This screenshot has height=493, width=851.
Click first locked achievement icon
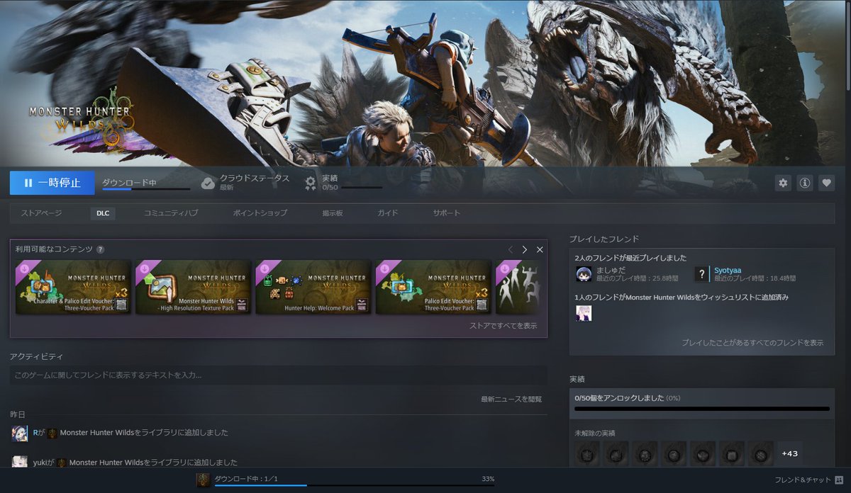587,453
